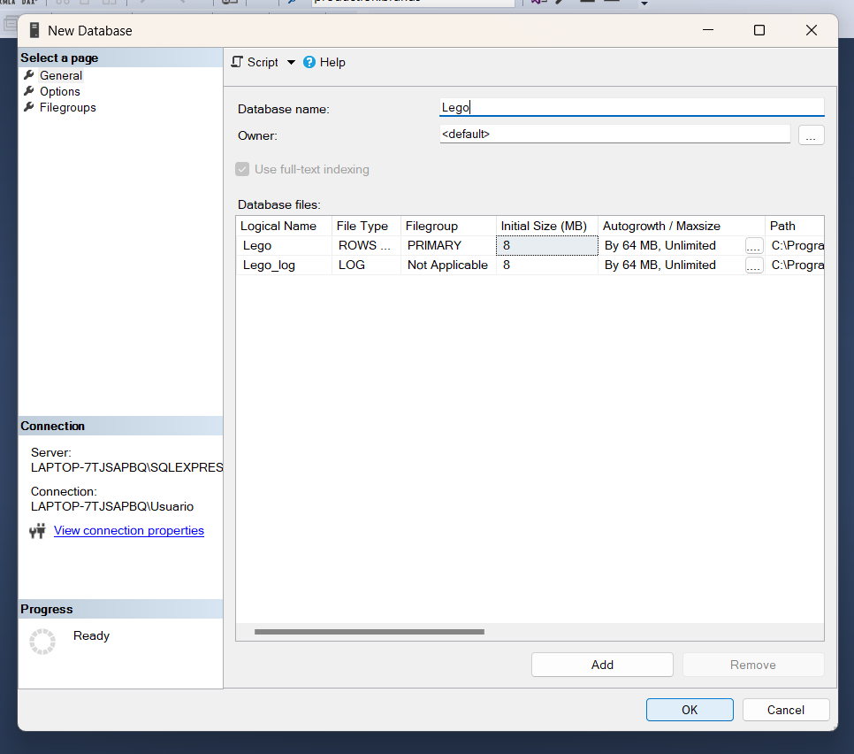Select the Initial Size cell for Lego_log
The height and width of the screenshot is (754, 854).
point(546,265)
